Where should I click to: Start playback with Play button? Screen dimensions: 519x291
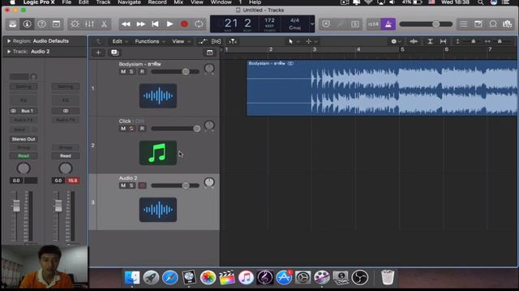[169, 24]
